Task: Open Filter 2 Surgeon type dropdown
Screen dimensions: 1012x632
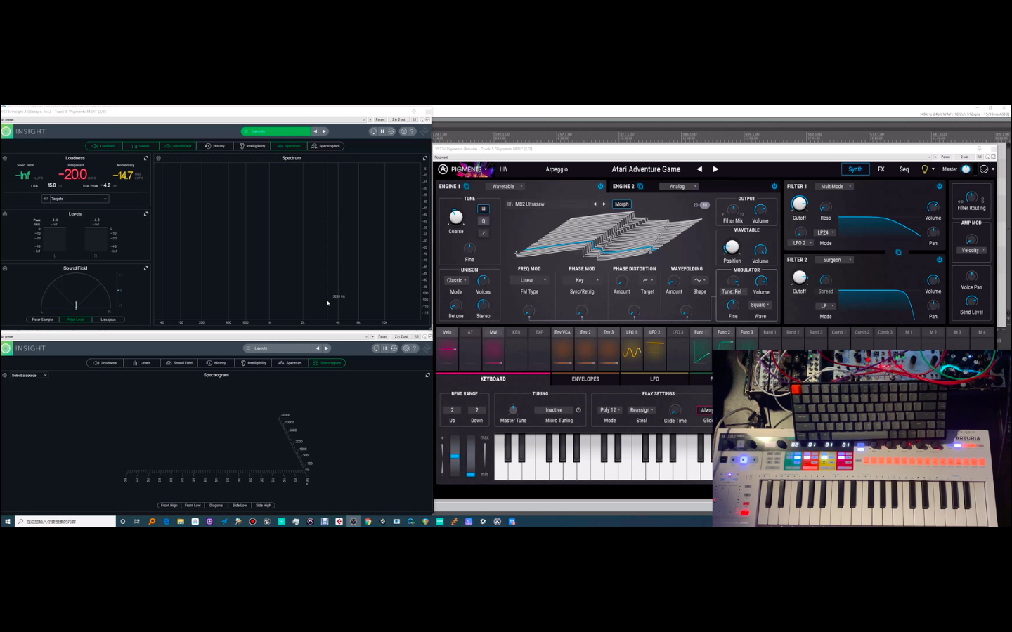Action: (834, 260)
